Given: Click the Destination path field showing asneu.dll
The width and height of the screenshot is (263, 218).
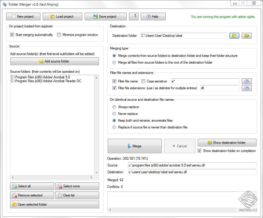Looking at the screenshot, I should 192,172.
